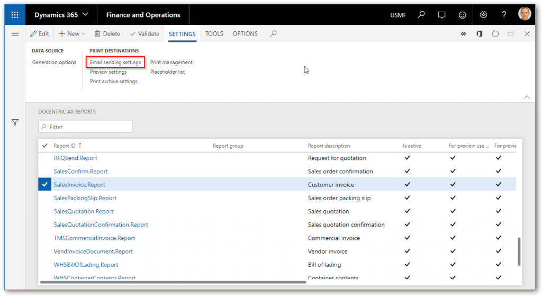
Task: Click the smiley feedback icon
Action: click(462, 15)
